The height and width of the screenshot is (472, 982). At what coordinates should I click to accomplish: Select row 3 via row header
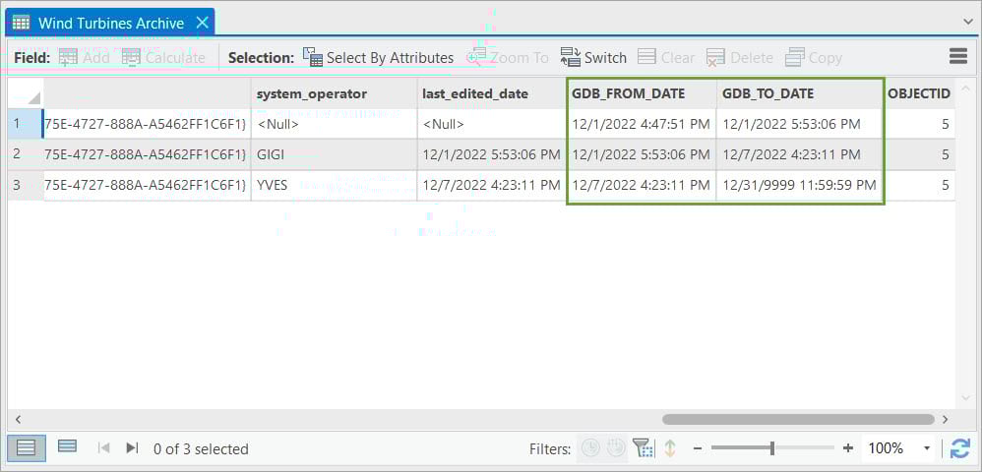25,185
